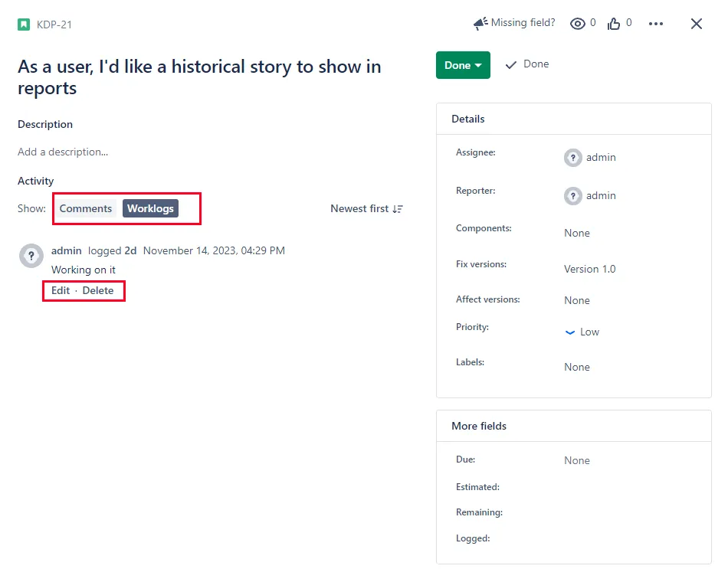Select the Worklogs tab

(150, 208)
